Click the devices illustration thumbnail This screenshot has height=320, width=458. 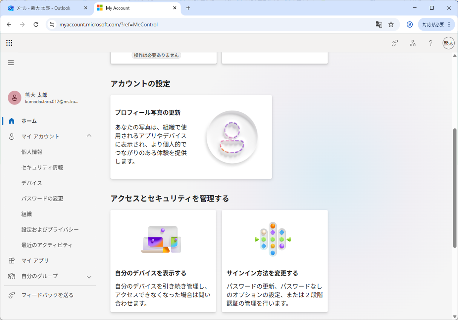pos(161,239)
